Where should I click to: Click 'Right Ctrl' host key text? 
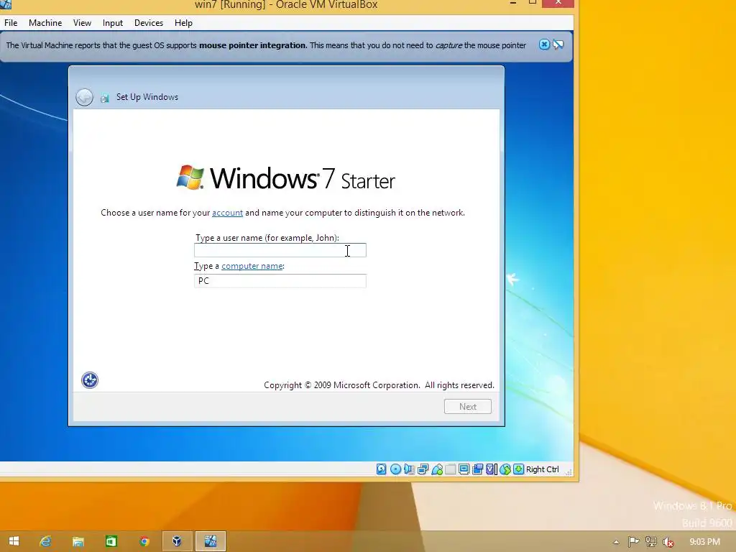tap(542, 469)
